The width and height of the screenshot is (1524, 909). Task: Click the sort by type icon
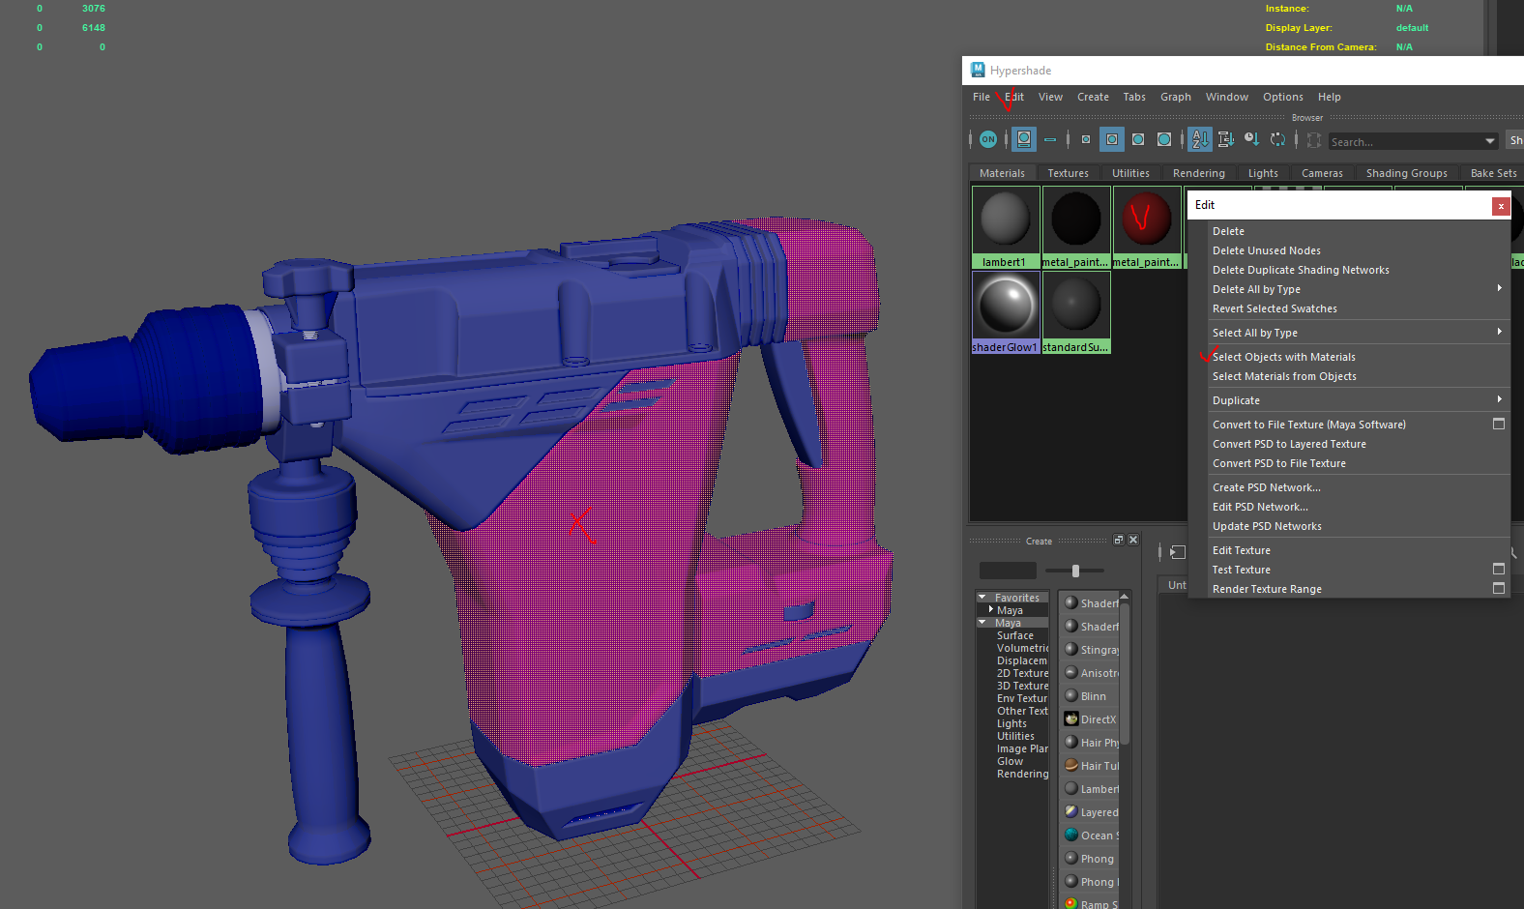[x=1225, y=139]
